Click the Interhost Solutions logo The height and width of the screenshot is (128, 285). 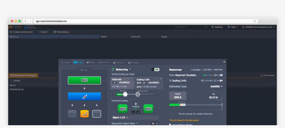[x=15, y=27]
